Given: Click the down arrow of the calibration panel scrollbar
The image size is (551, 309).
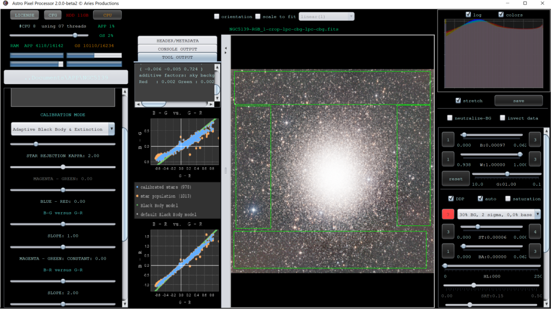Looking at the screenshot, I should [125, 304].
